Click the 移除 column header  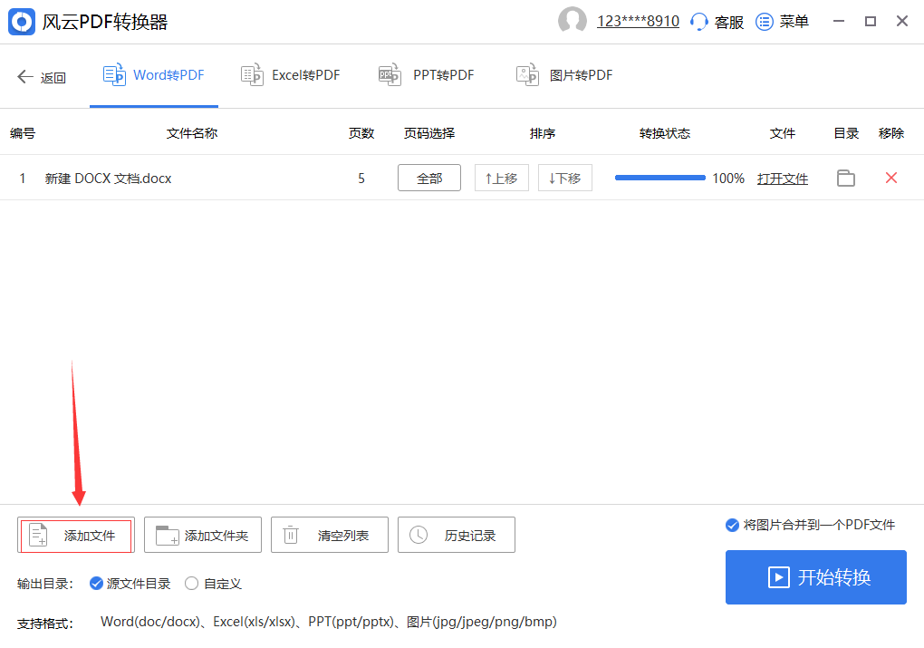[891, 133]
